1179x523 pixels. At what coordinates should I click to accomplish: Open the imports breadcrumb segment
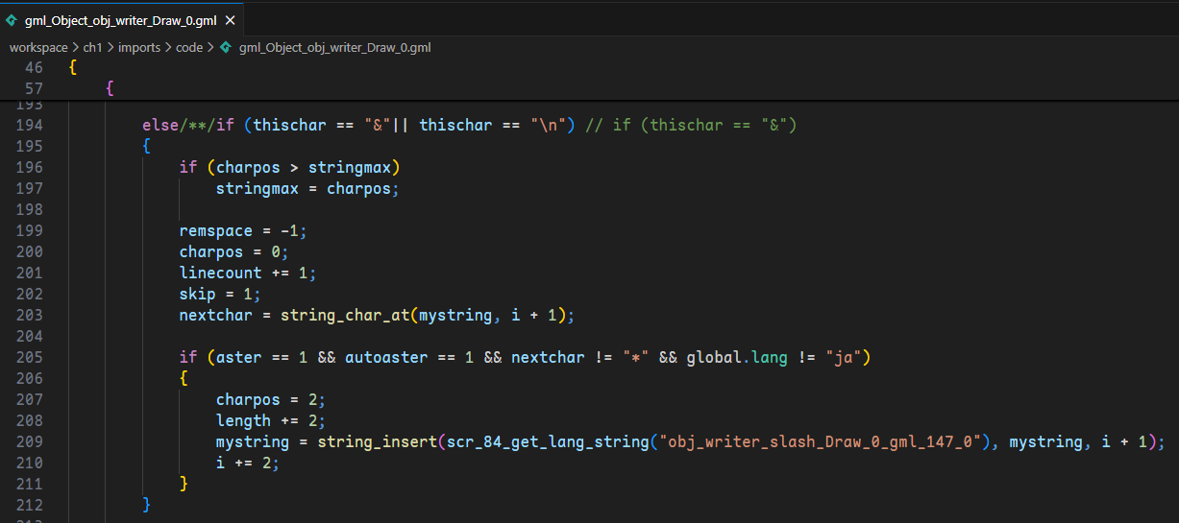139,47
